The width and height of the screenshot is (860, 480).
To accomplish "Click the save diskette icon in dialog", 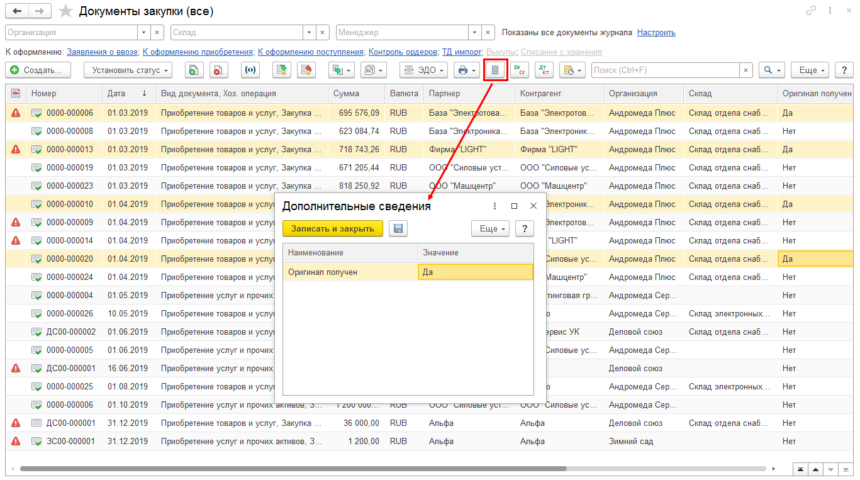I will tap(398, 228).
